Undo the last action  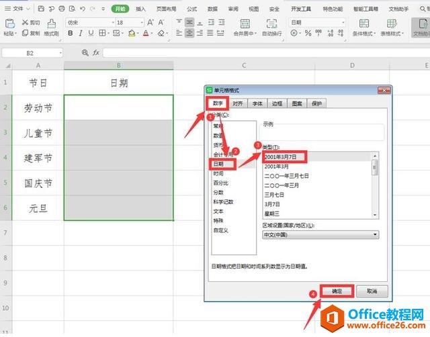coord(83,9)
